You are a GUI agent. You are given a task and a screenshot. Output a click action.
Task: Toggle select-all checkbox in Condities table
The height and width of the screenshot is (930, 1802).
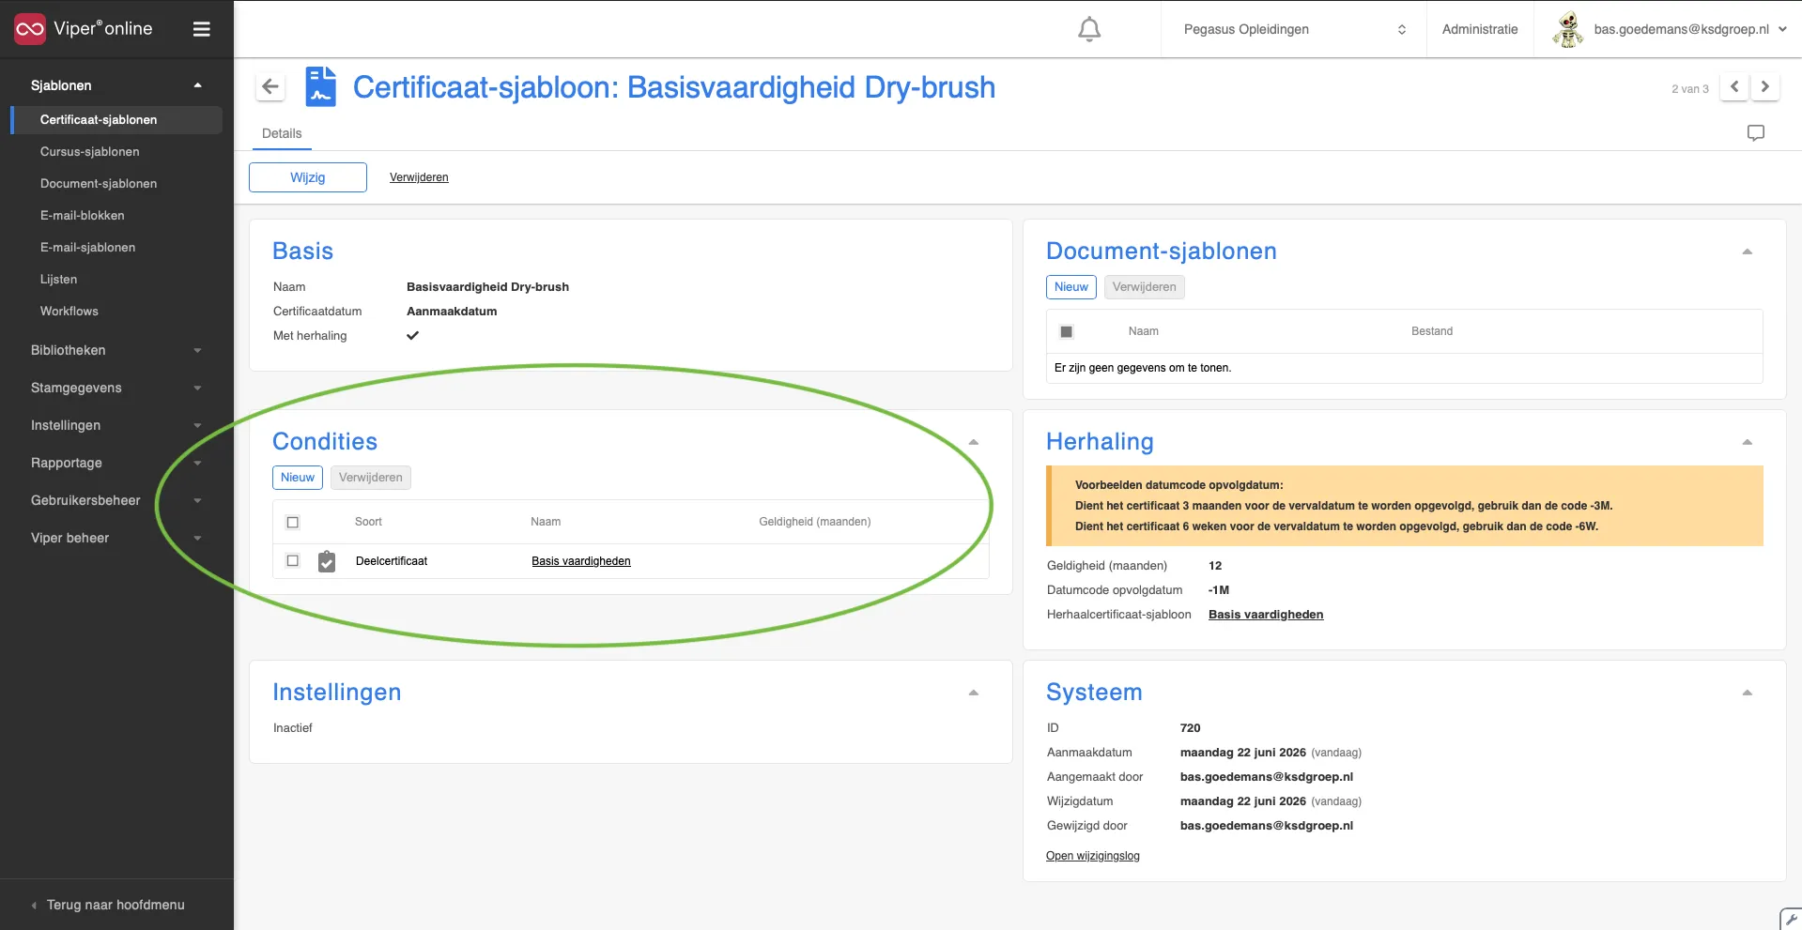click(x=293, y=522)
